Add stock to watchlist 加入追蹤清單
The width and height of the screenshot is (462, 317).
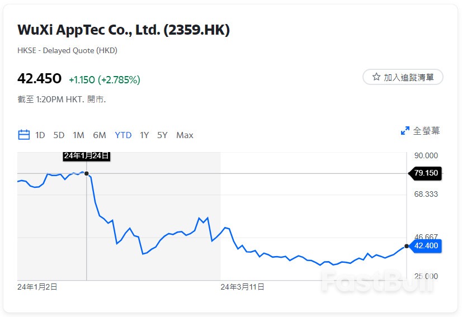pos(403,77)
